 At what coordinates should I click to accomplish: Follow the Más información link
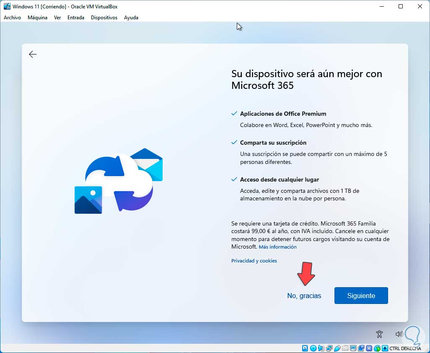tap(277, 247)
